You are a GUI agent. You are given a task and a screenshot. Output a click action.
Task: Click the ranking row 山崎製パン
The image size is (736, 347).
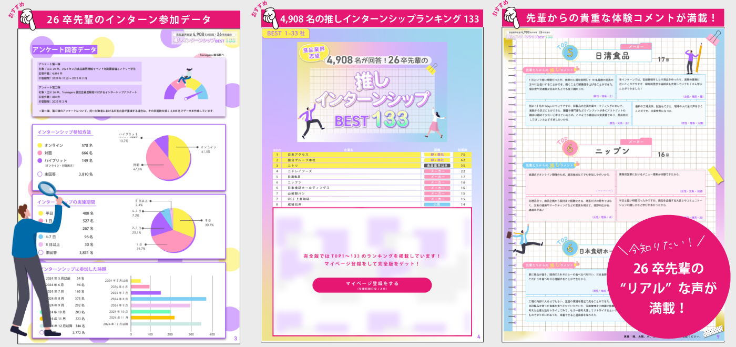pyautogui.click(x=372, y=193)
